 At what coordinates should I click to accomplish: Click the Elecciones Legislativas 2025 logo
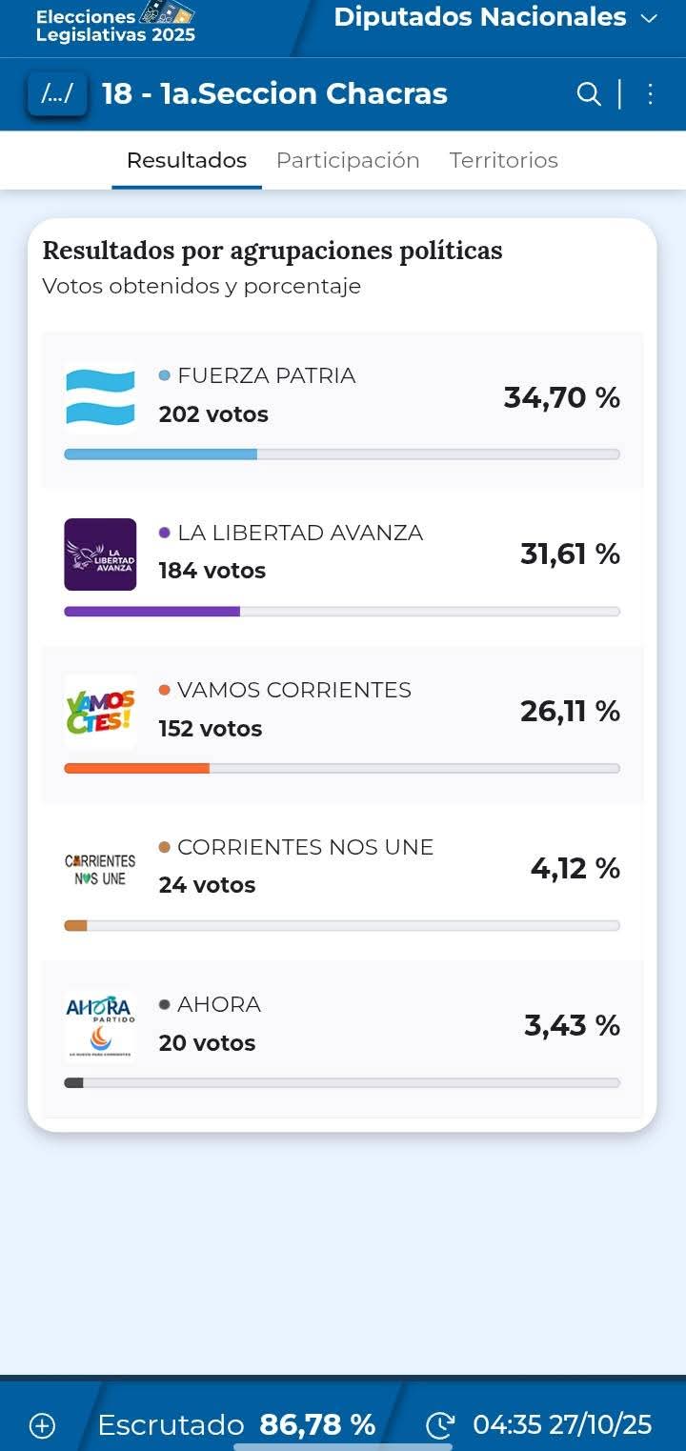click(x=115, y=24)
